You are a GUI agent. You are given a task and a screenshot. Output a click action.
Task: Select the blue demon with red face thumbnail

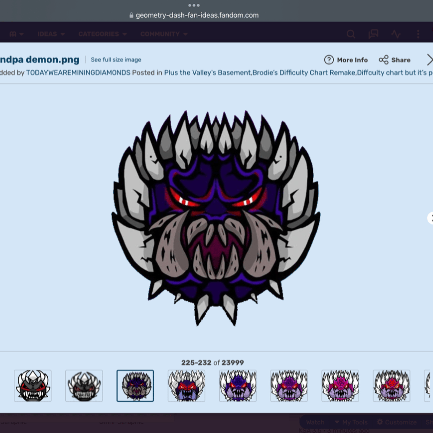[187, 386]
